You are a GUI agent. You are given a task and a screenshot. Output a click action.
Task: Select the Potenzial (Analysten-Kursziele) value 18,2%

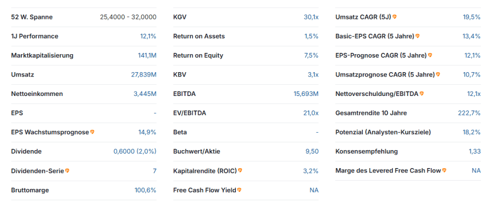(471, 132)
